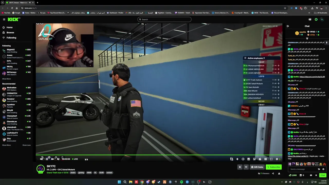The image size is (329, 185).
Task: Follow the channel with heart button
Action: [x=246, y=167]
